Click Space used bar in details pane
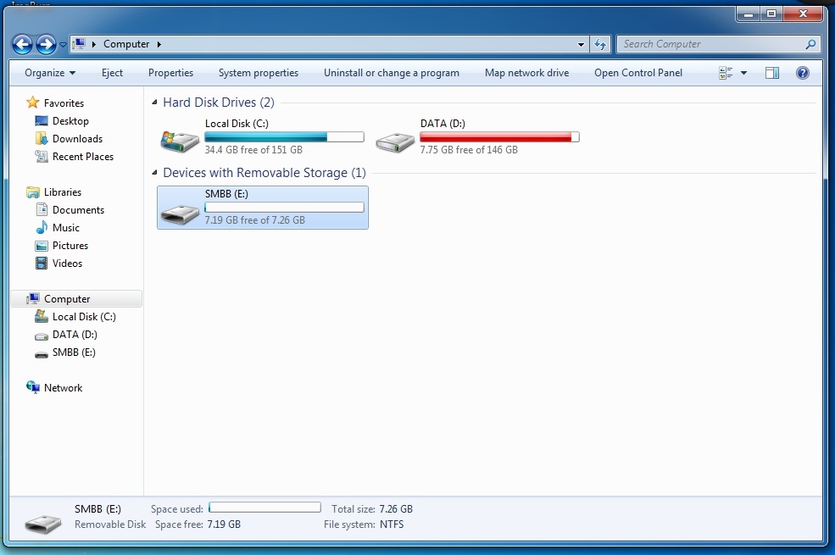Viewport: 835px width, 555px height. (264, 507)
